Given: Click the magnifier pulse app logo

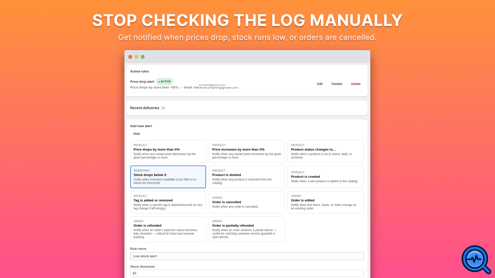Looking at the screenshot, I should click(x=476, y=259).
